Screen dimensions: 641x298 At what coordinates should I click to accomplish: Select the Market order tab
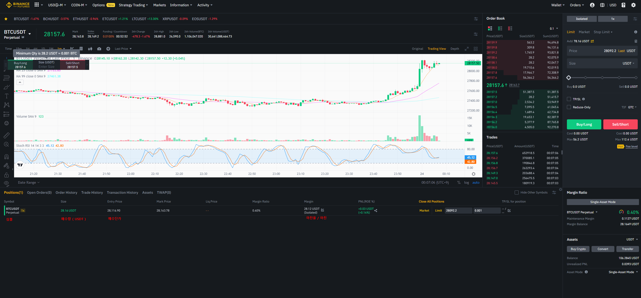584,32
